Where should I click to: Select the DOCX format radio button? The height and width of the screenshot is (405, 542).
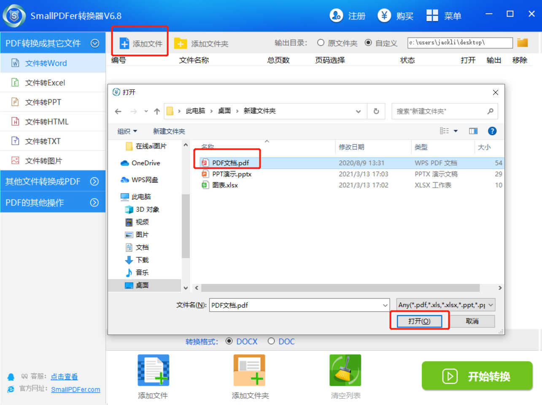tap(229, 341)
